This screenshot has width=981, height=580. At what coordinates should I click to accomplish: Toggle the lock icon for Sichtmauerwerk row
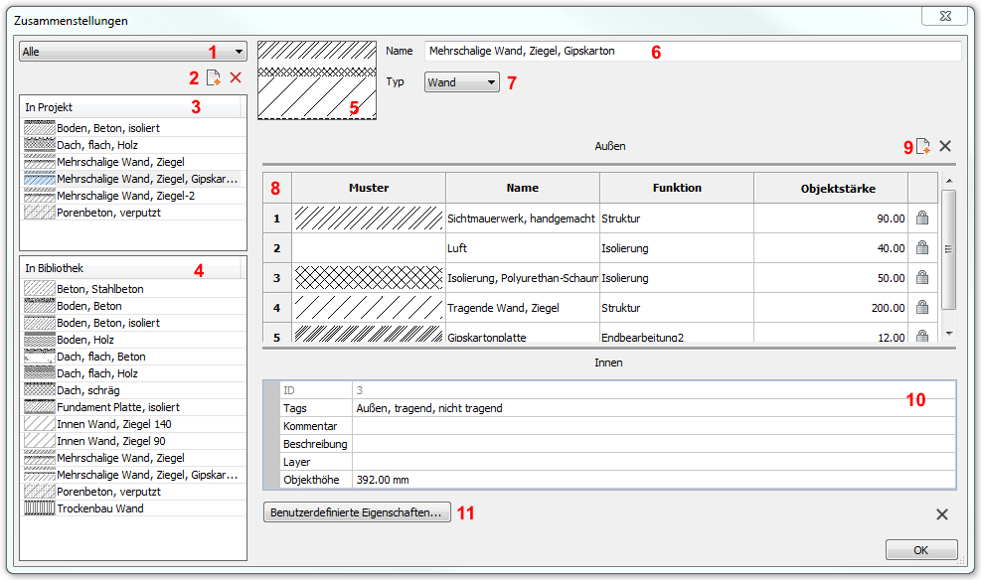pyautogui.click(x=922, y=218)
